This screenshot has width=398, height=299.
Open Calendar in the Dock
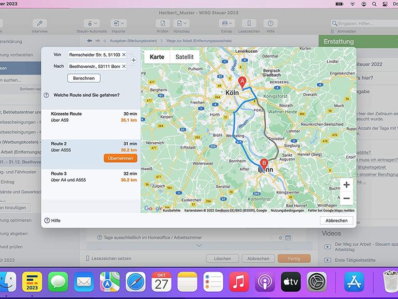(161, 282)
